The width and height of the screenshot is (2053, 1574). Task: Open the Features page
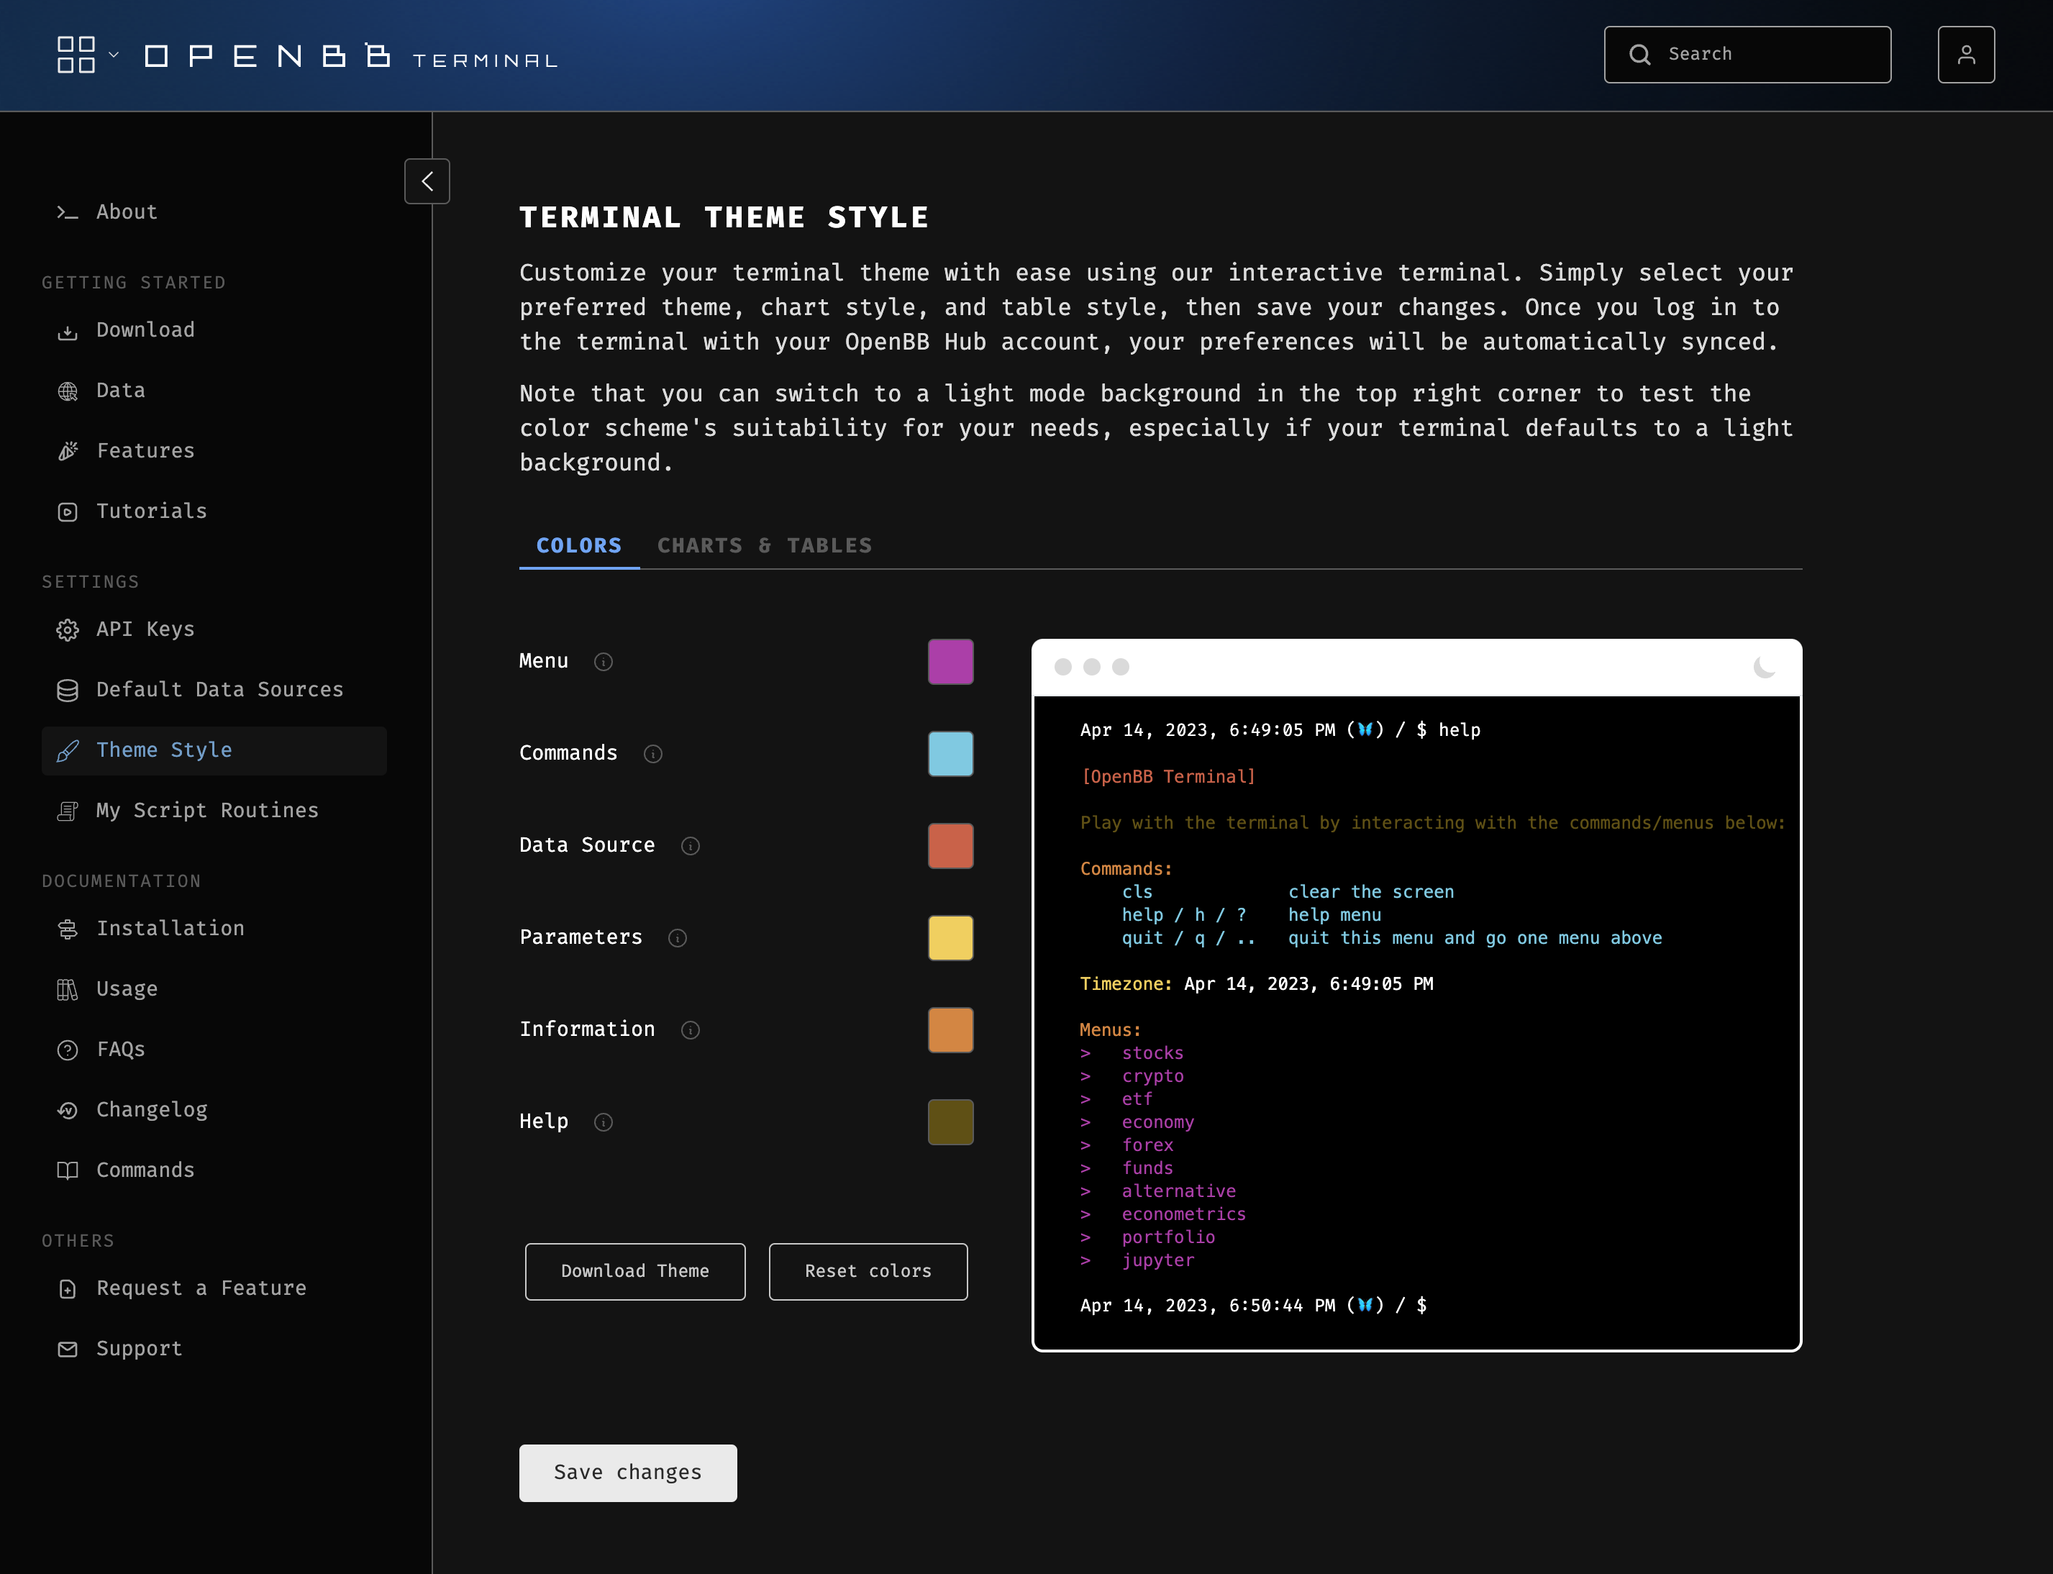pos(214,450)
